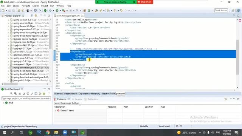The image size is (242, 136).
Task: Click Stop square icon in Boot Dashboard
Action: [20, 94]
